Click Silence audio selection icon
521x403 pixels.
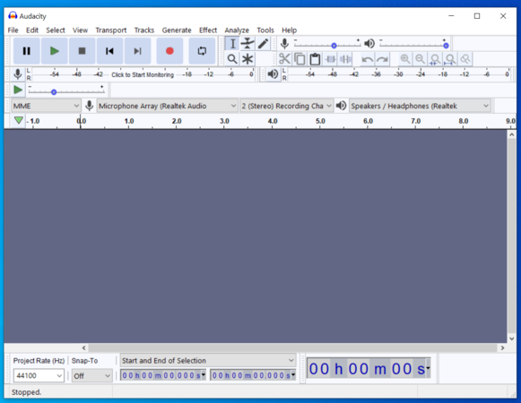345,59
